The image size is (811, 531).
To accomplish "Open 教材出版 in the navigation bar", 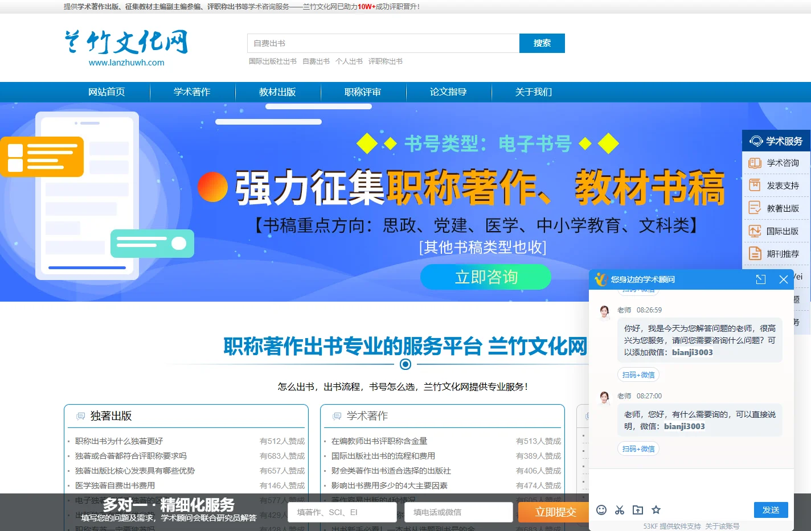I will click(277, 92).
